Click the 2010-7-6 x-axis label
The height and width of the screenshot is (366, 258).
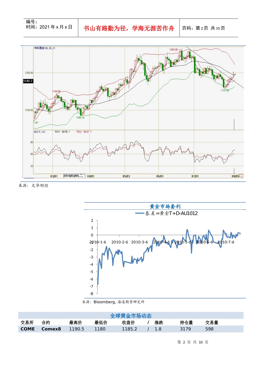point(226,242)
